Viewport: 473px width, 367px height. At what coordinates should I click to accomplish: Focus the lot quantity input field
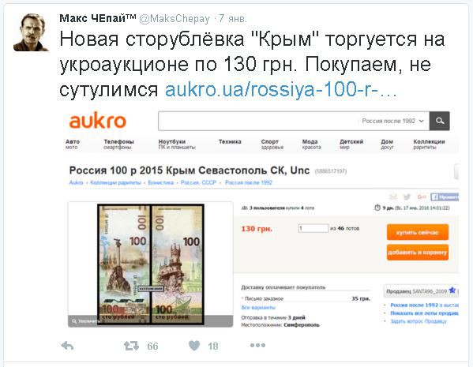tap(313, 228)
